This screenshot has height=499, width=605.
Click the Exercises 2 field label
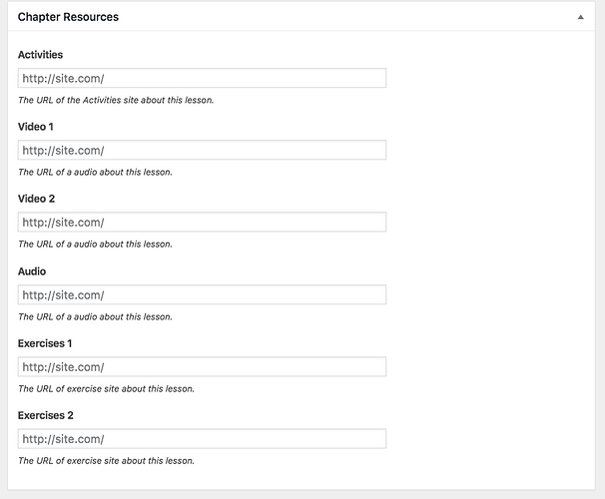[46, 416]
